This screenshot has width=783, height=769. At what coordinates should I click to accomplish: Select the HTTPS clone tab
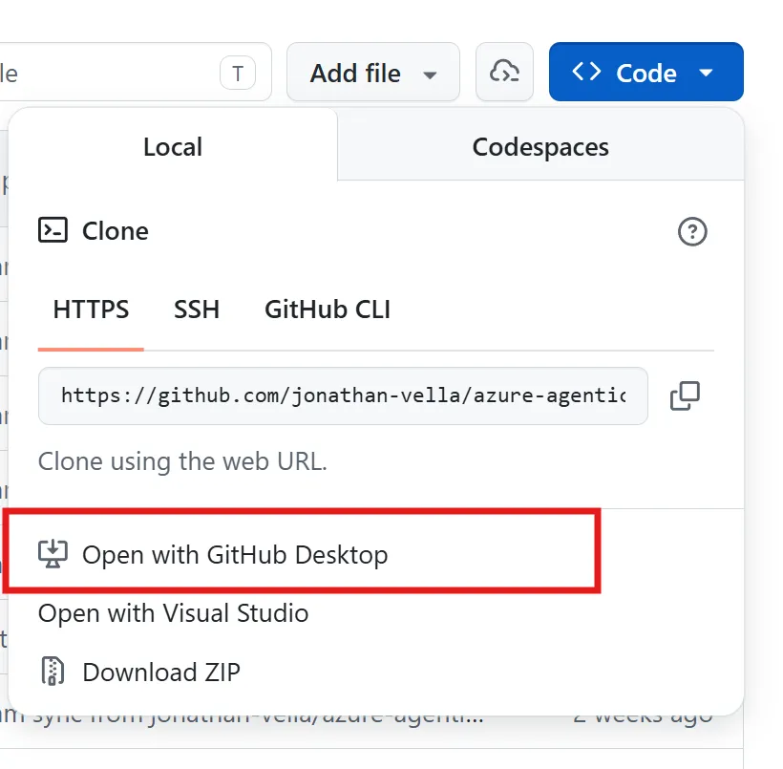91,310
